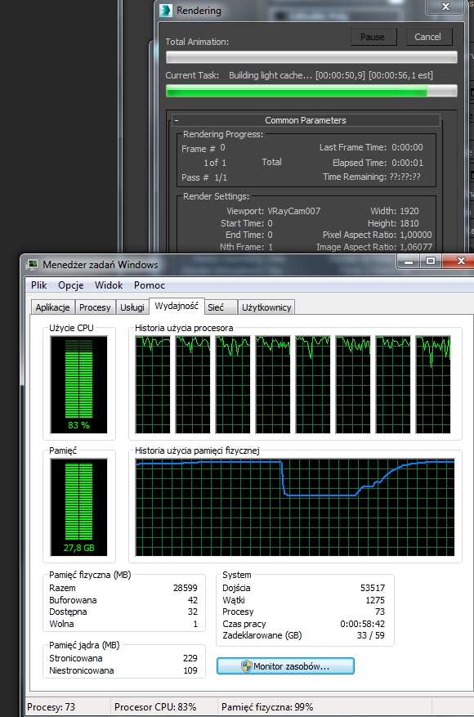Viewport: 474px width, 717px height.
Task: Click the Pass # 1/1 text
Action: pos(204,177)
